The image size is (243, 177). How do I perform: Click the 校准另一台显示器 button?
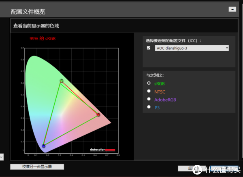tap(37, 167)
